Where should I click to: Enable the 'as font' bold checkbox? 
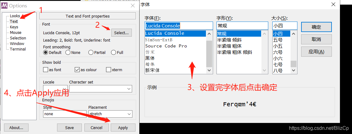pos(45,70)
